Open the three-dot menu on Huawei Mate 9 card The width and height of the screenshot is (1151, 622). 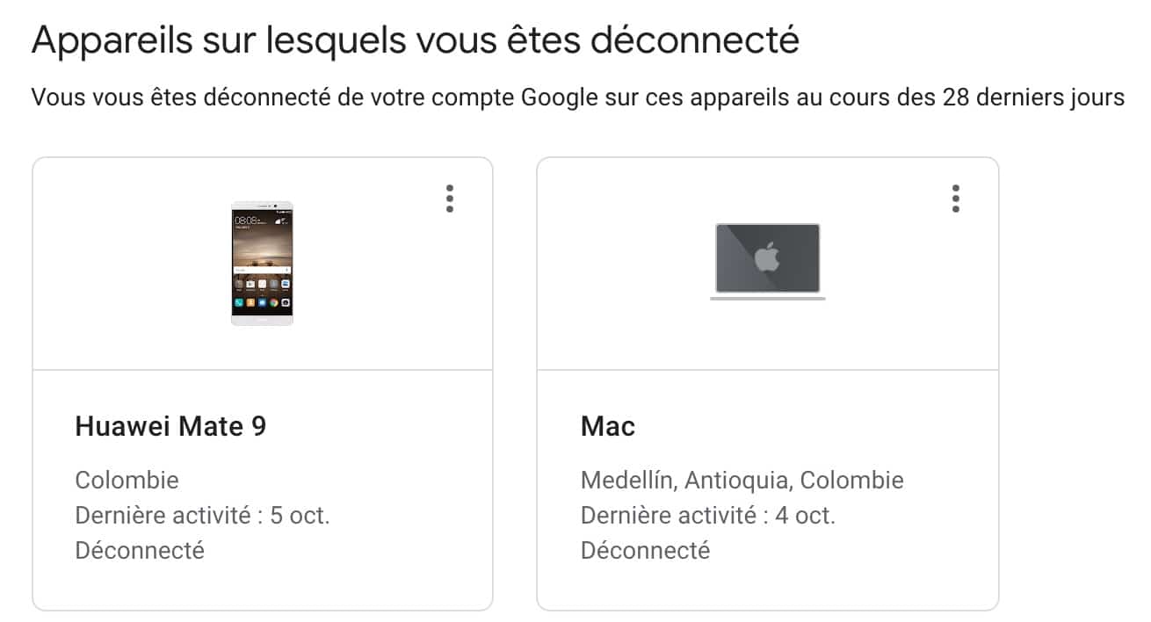pyautogui.click(x=450, y=199)
